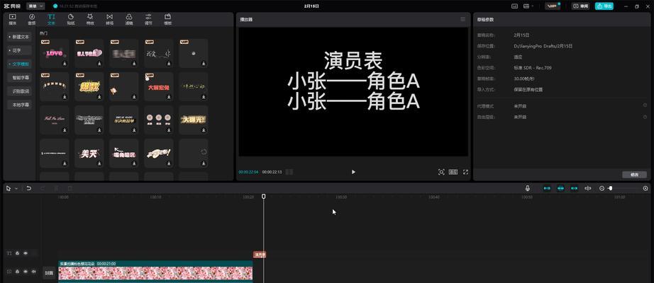This screenshot has height=283, width=654.
Task: Choose the 大展宏兔 text template
Action: [x=158, y=86]
